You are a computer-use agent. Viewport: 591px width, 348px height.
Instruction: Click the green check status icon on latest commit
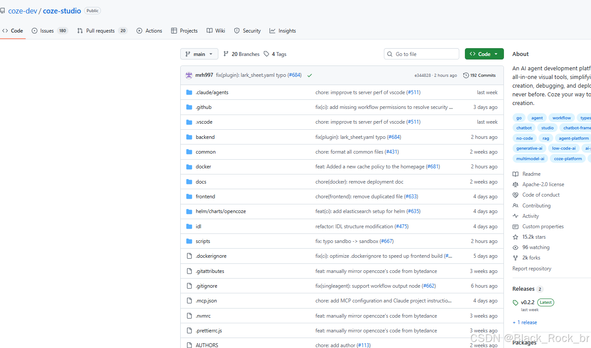click(309, 76)
